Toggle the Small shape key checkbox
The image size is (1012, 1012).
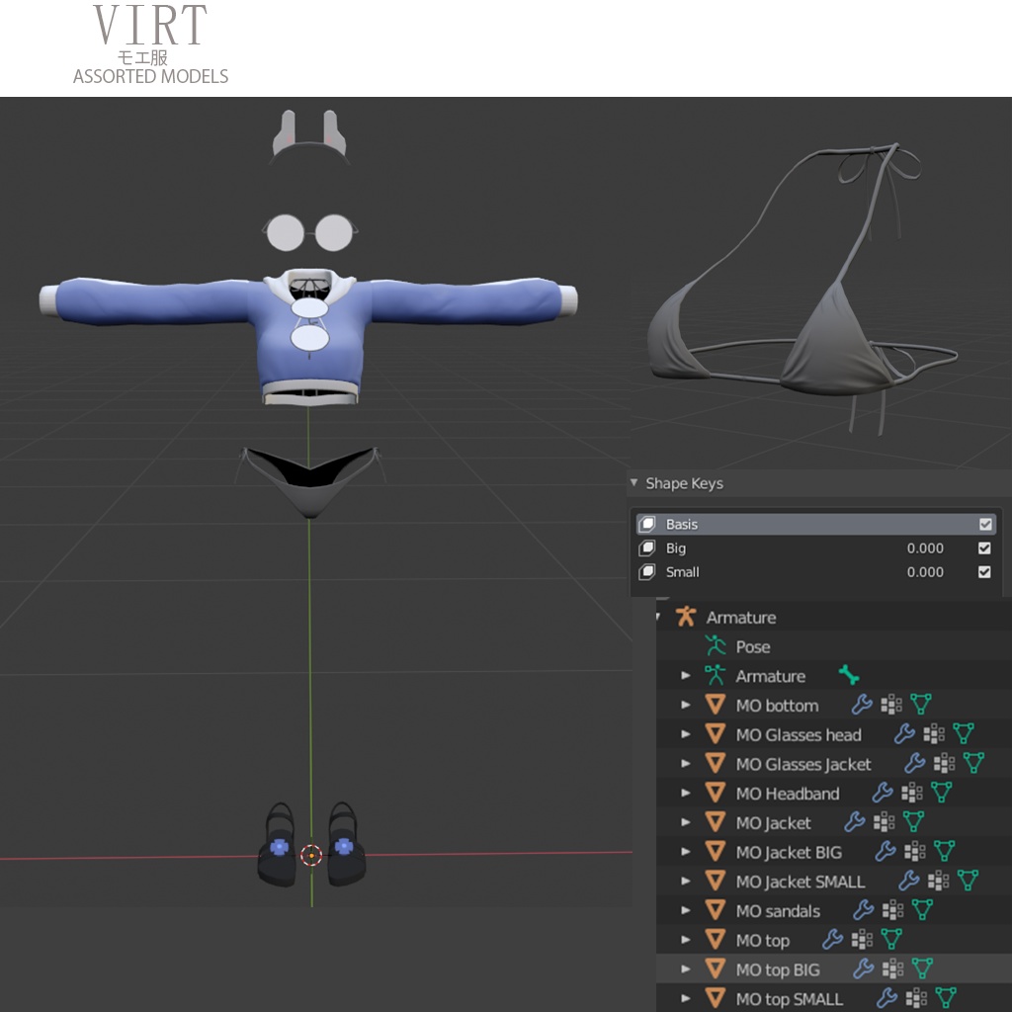pos(984,572)
